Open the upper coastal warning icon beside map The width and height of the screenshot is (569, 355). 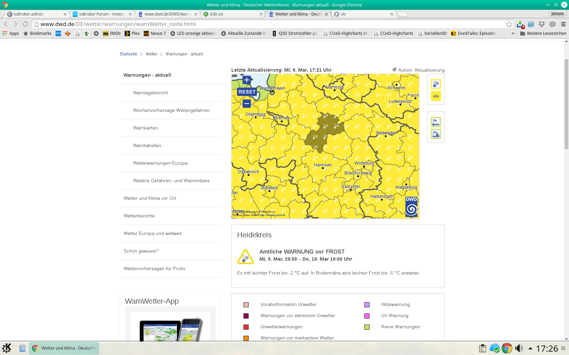coord(436,122)
